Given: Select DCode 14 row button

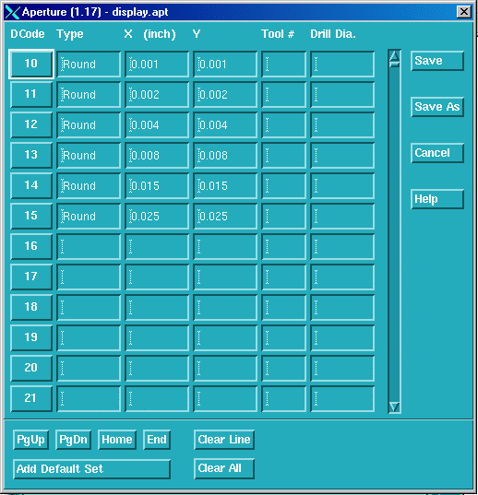Looking at the screenshot, I should click(x=31, y=185).
